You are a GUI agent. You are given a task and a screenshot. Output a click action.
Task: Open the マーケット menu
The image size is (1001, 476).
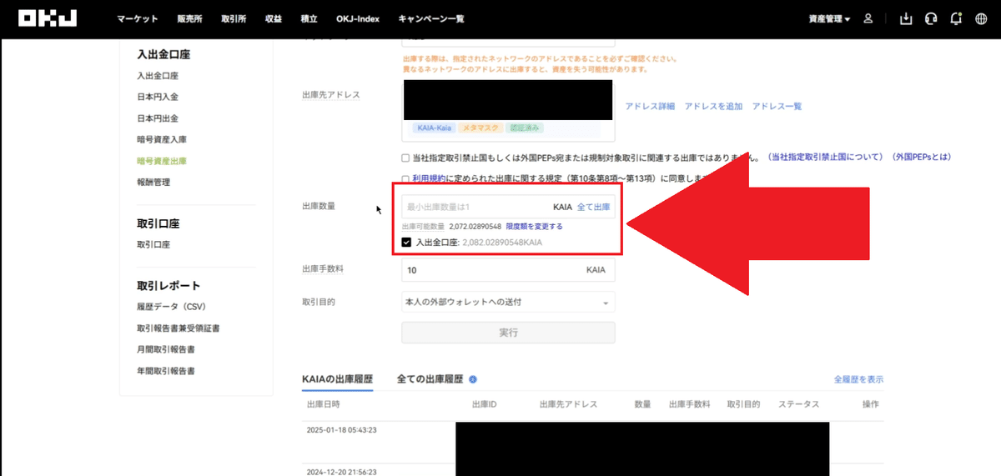point(138,18)
